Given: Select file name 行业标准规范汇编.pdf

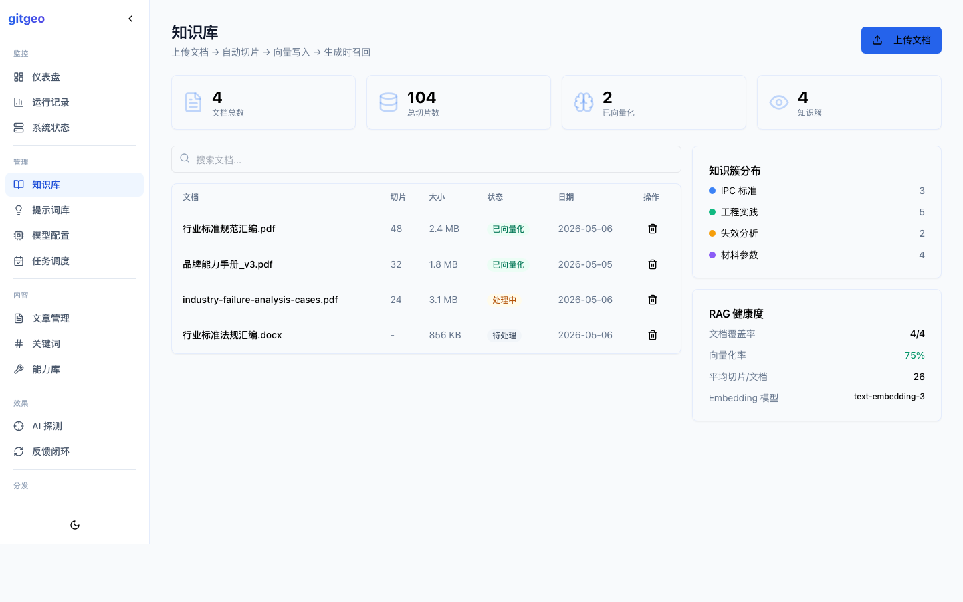Looking at the screenshot, I should (229, 229).
